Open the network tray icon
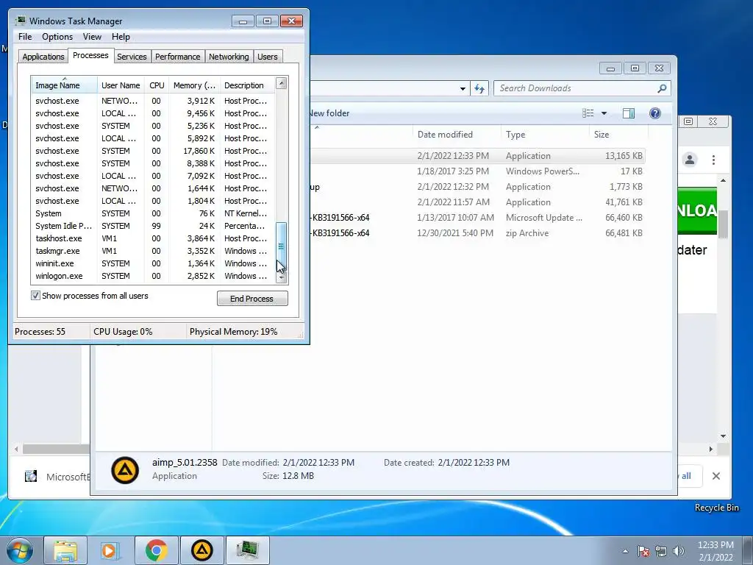This screenshot has height=565, width=753. click(661, 551)
